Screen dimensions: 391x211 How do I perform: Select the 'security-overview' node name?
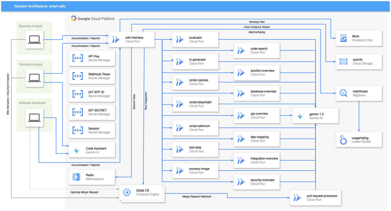tap(262, 180)
